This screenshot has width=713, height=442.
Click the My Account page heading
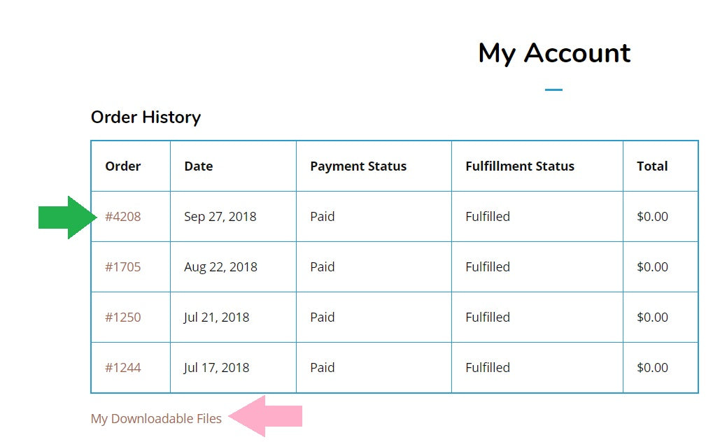coord(554,53)
